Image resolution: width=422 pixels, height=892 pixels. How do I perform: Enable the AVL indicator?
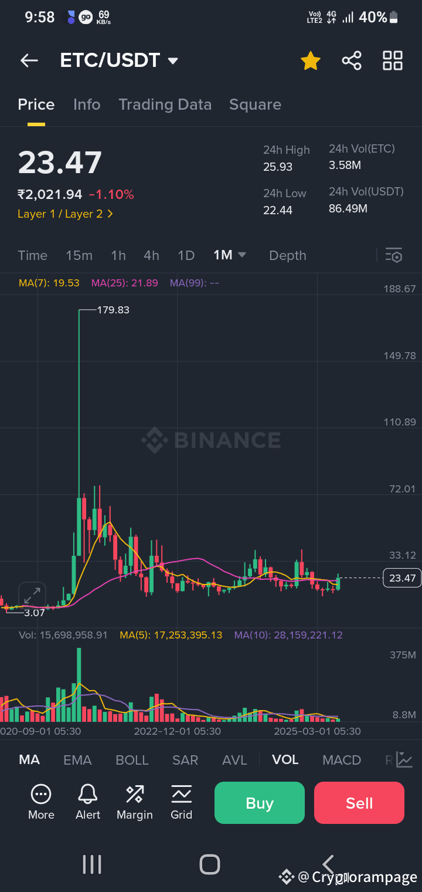234,760
